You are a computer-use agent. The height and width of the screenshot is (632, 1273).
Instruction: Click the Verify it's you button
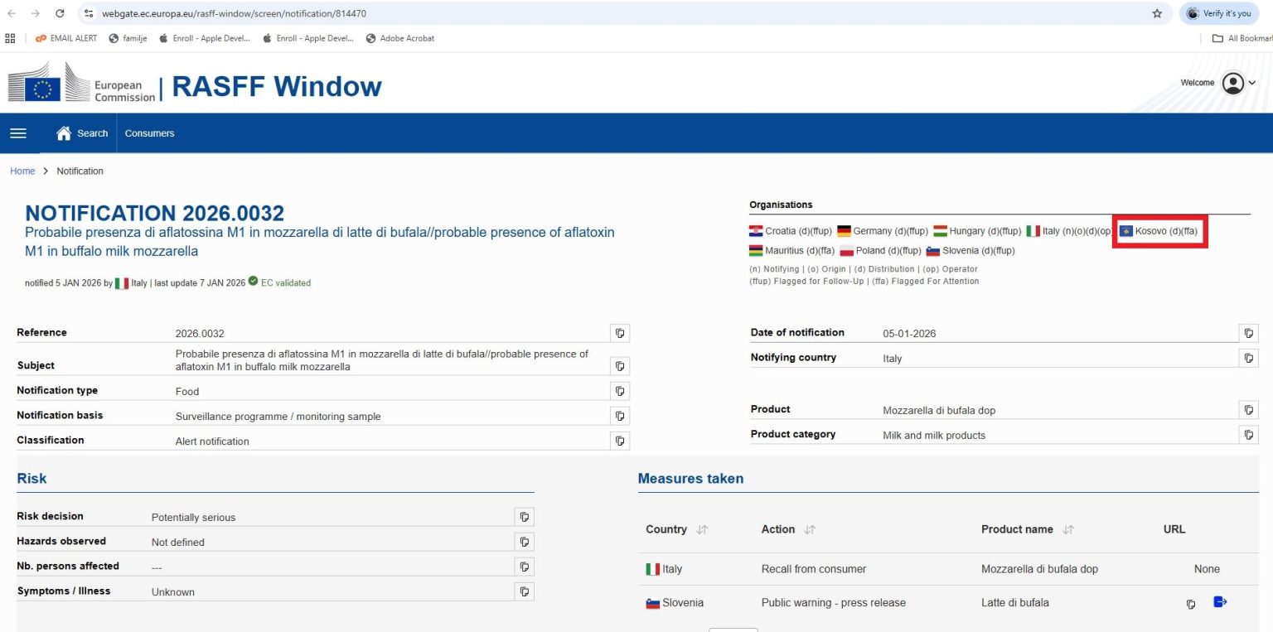tap(1220, 14)
